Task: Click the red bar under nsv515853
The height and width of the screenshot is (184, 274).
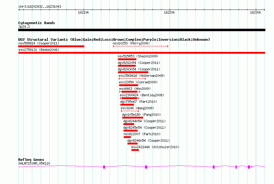Action: point(127,59)
